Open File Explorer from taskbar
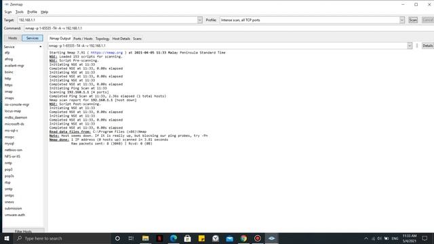The height and width of the screenshot is (244, 434). 145,238
